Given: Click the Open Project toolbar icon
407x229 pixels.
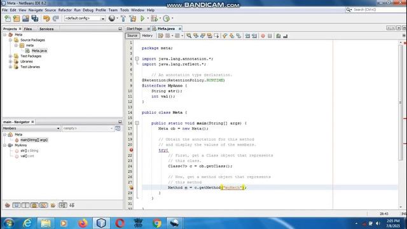Looking at the screenshot, I should 25,18.
